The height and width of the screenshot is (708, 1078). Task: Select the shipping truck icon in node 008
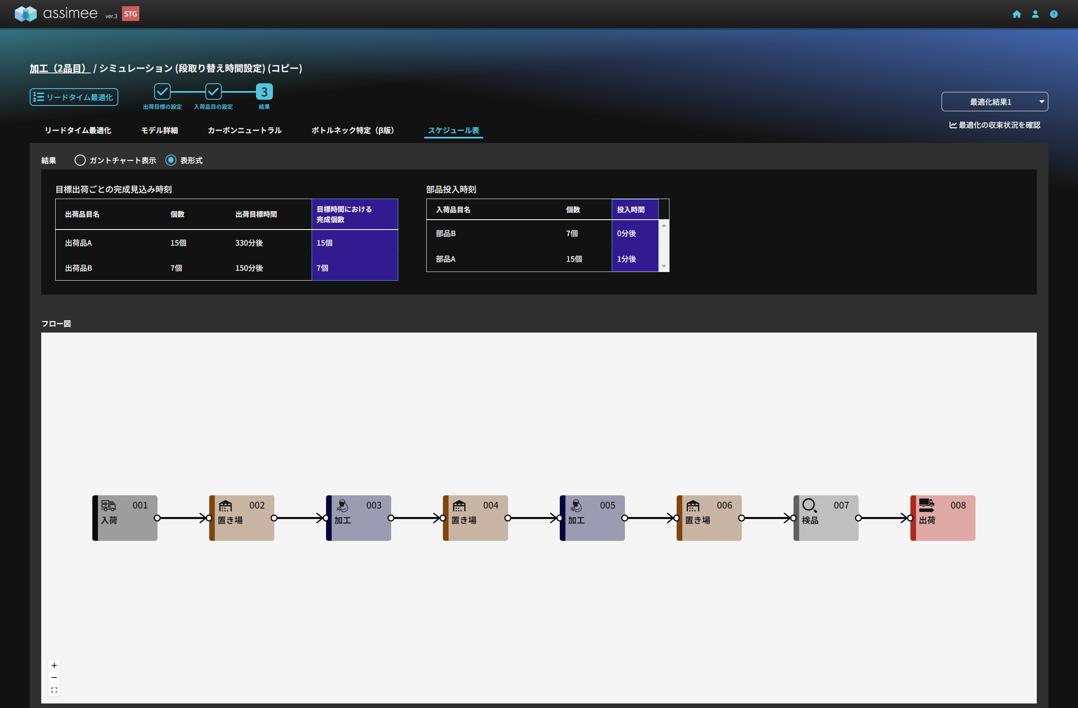pyautogui.click(x=927, y=505)
